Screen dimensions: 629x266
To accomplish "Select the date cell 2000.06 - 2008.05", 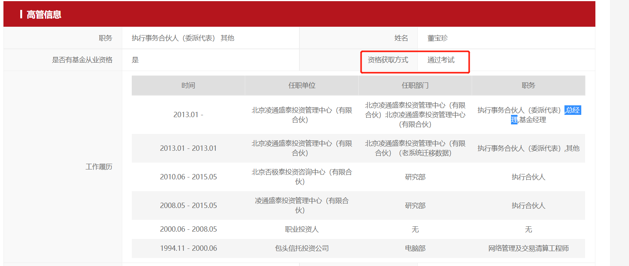I will coord(188,229).
